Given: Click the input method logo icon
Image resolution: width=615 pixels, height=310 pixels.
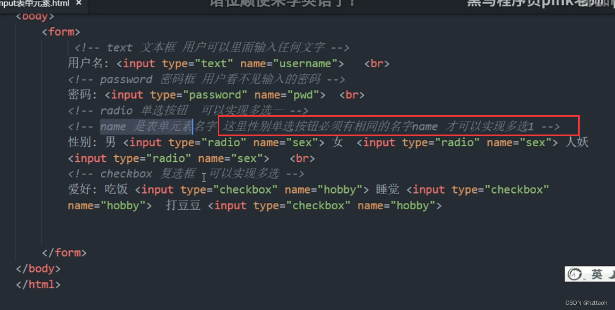Looking at the screenshot, I should (574, 274).
